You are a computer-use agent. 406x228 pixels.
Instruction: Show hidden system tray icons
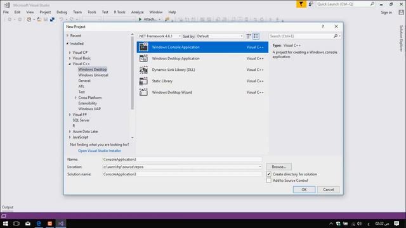click(x=331, y=224)
